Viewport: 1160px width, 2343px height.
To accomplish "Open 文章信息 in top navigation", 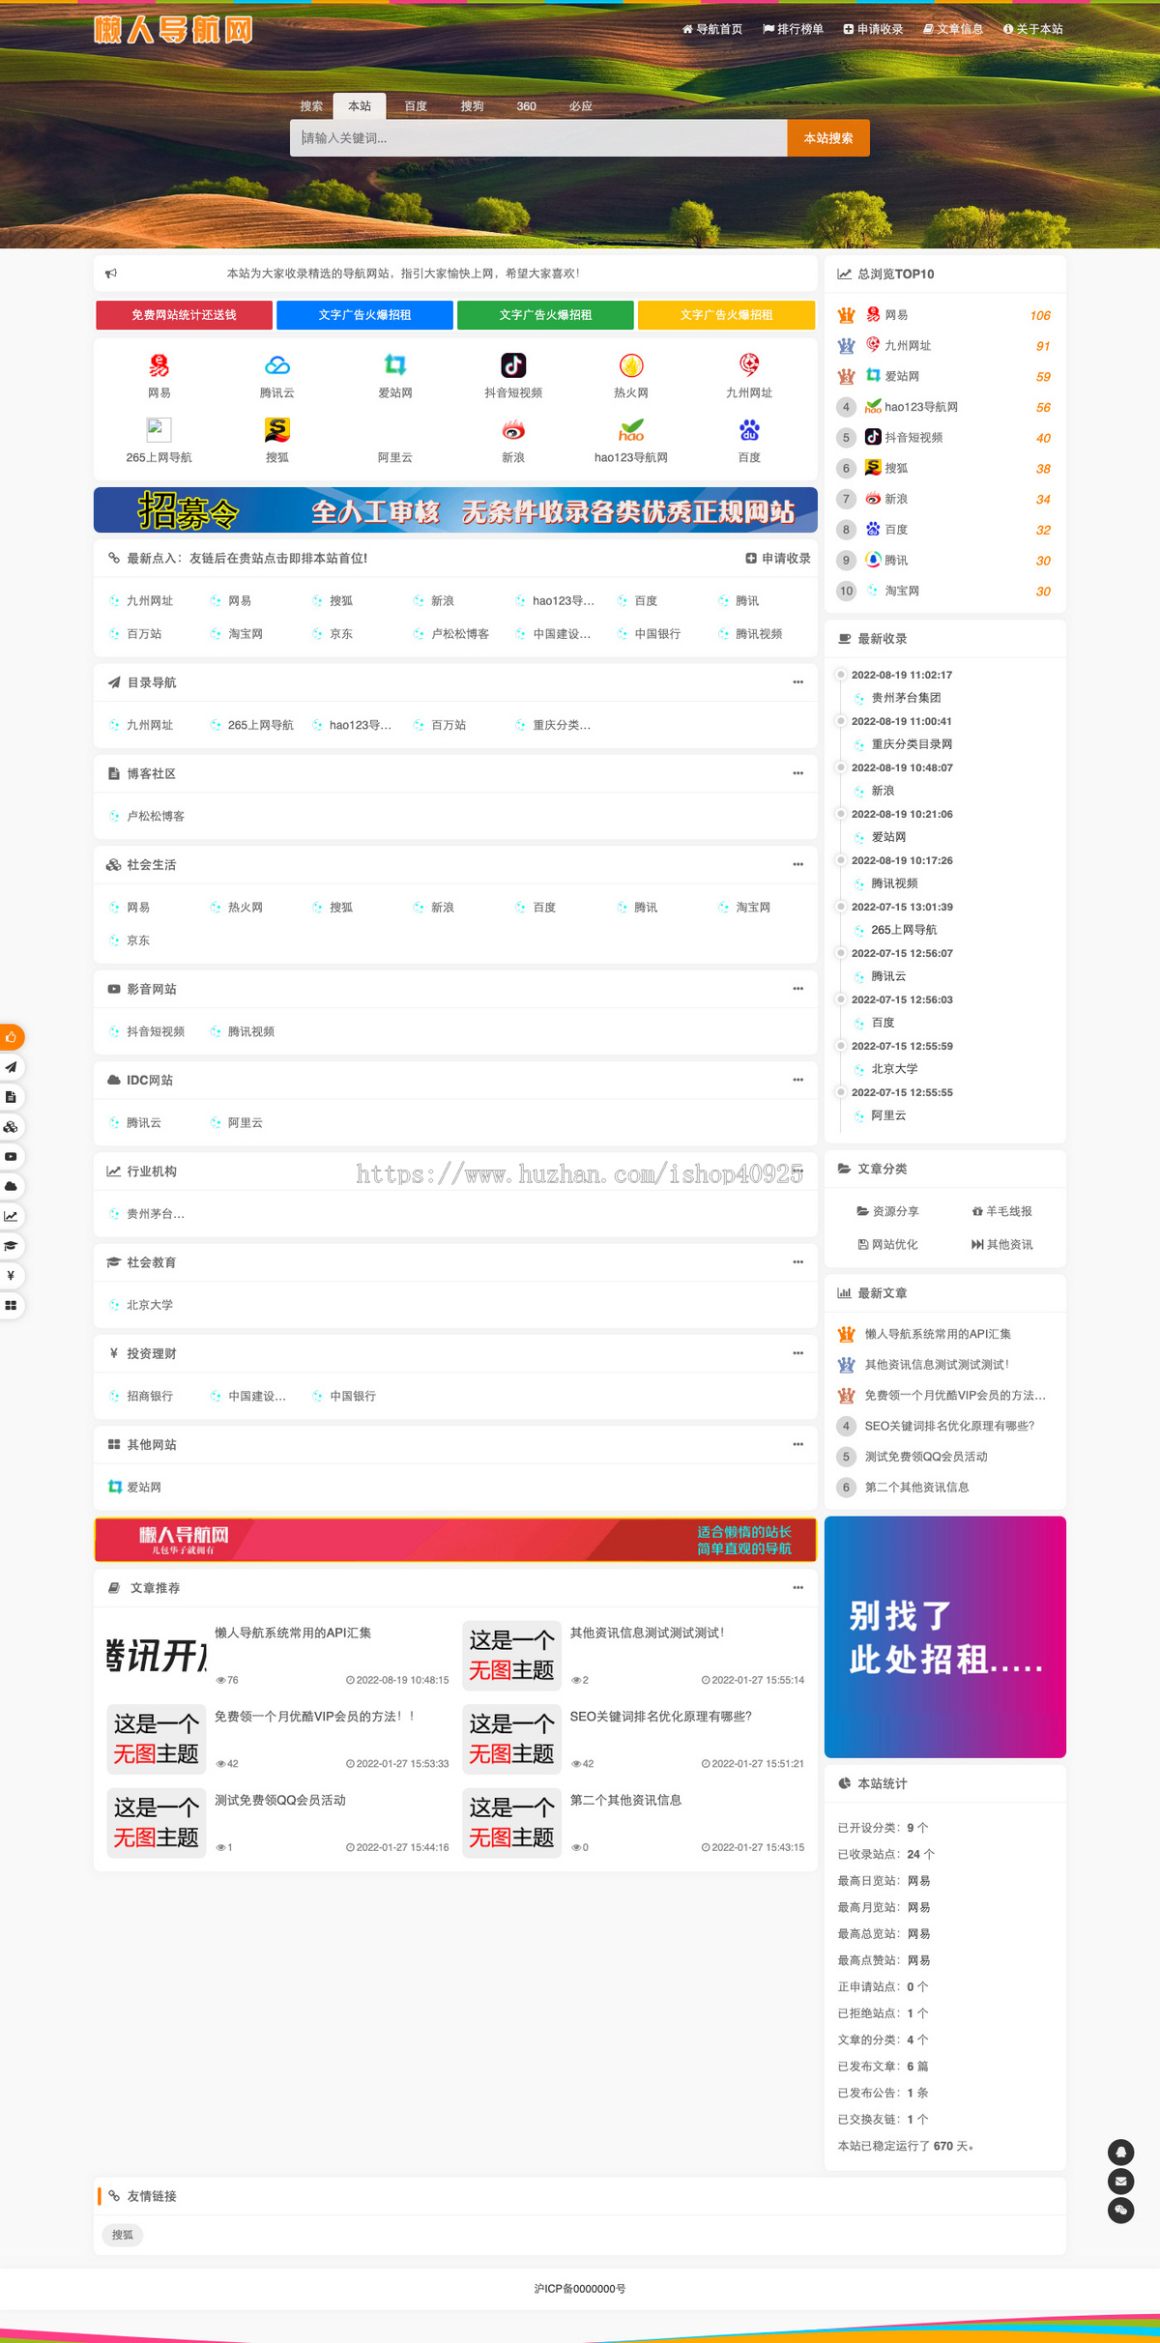I will tap(953, 29).
